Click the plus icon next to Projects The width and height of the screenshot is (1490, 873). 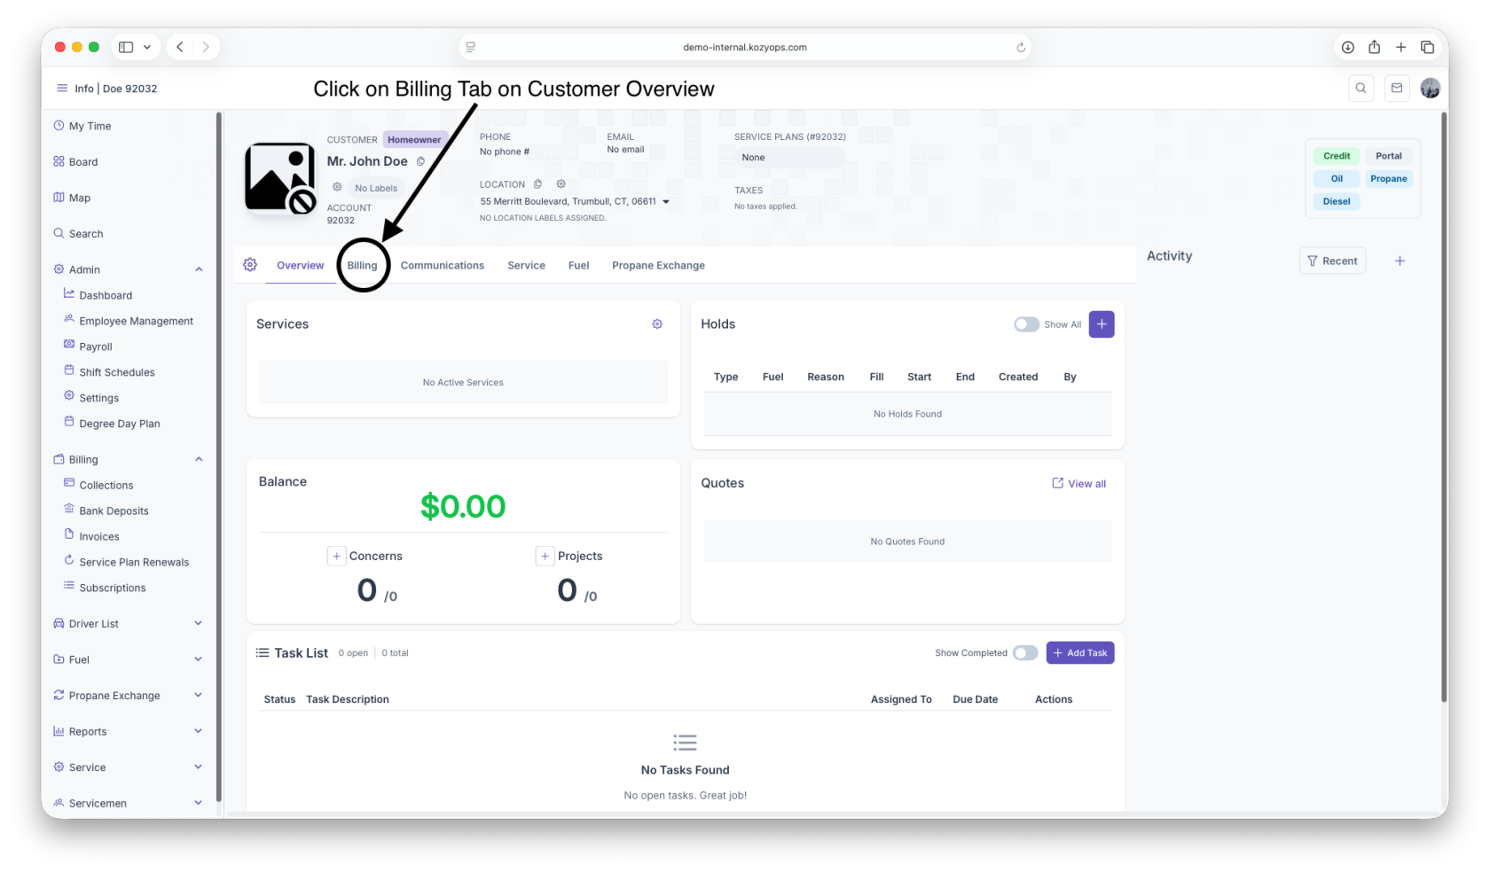click(545, 556)
